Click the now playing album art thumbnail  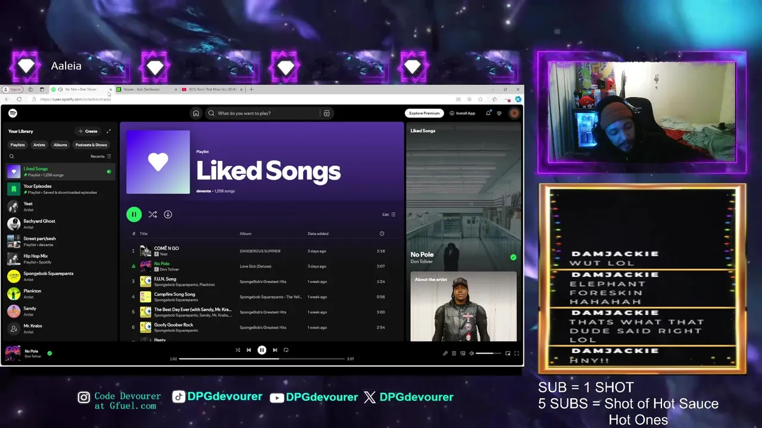(x=13, y=353)
